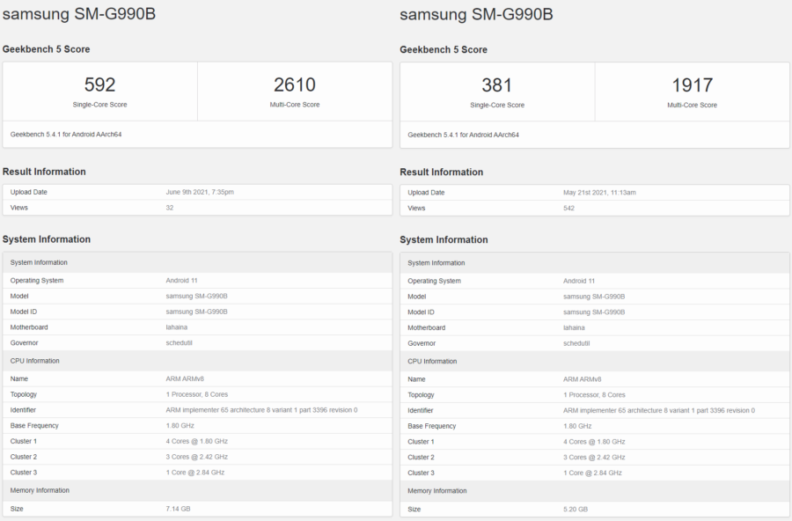Click the views count of 542

[569, 208]
